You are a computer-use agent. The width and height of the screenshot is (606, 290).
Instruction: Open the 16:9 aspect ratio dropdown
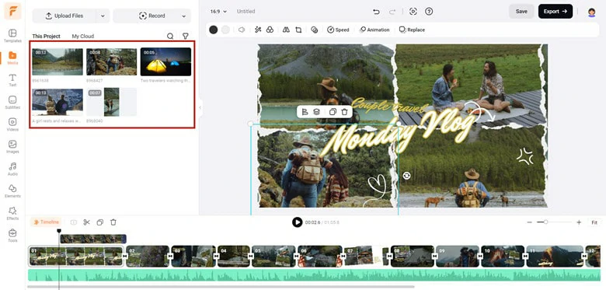pos(218,12)
